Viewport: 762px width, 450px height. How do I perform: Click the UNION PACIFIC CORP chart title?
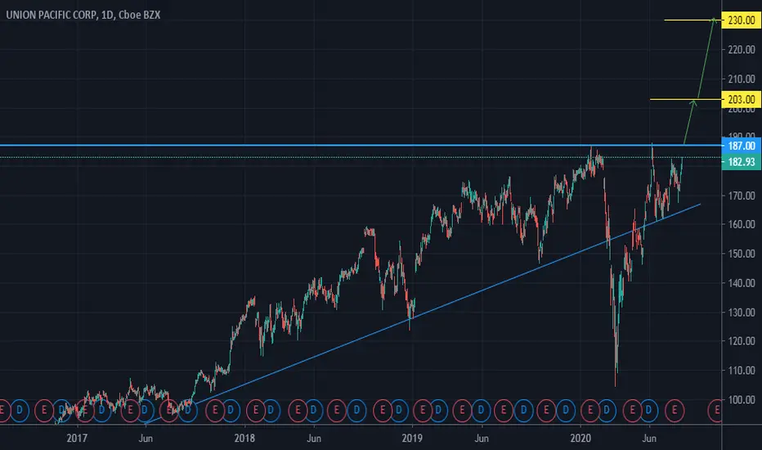tap(83, 15)
